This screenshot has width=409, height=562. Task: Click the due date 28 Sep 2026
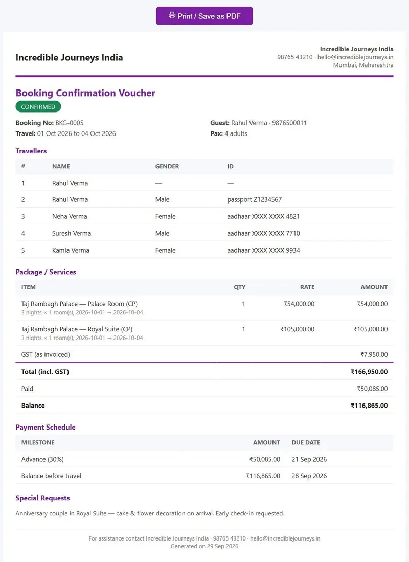(309, 476)
